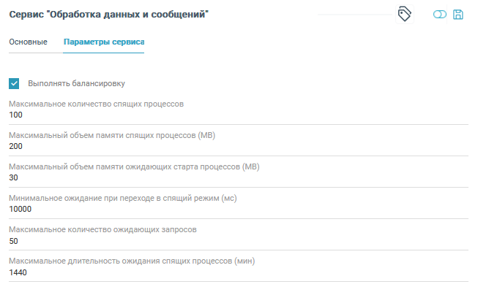Click the "Максимальное количество спящих процессов" label
Viewport: 478px width, 295px height.
point(96,104)
